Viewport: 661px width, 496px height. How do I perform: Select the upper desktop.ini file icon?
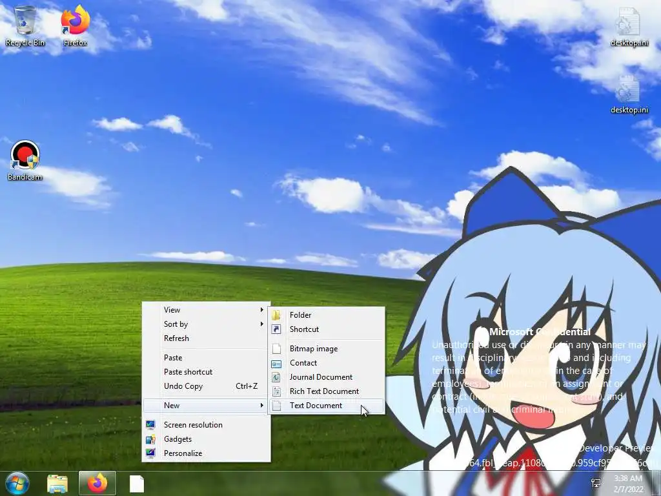tap(629, 26)
